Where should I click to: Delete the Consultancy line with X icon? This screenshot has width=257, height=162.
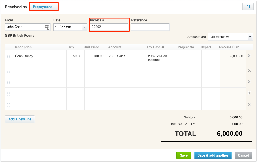[x=249, y=56]
